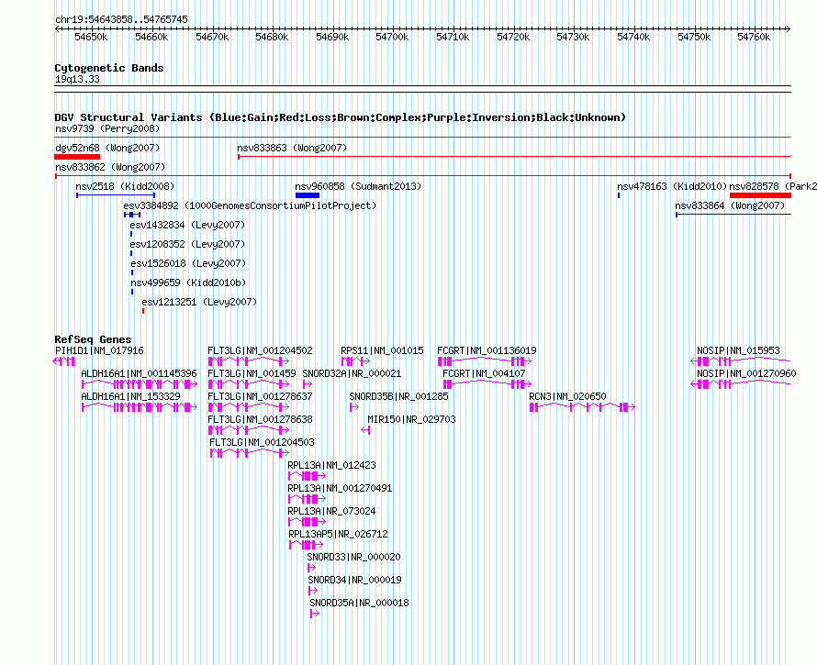Open esv1213251 (Levy2007) label

click(x=199, y=302)
